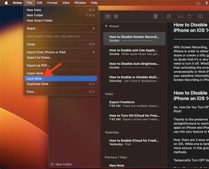
Task: Click New Folder button at sidebar bottom
Action: click(61, 164)
